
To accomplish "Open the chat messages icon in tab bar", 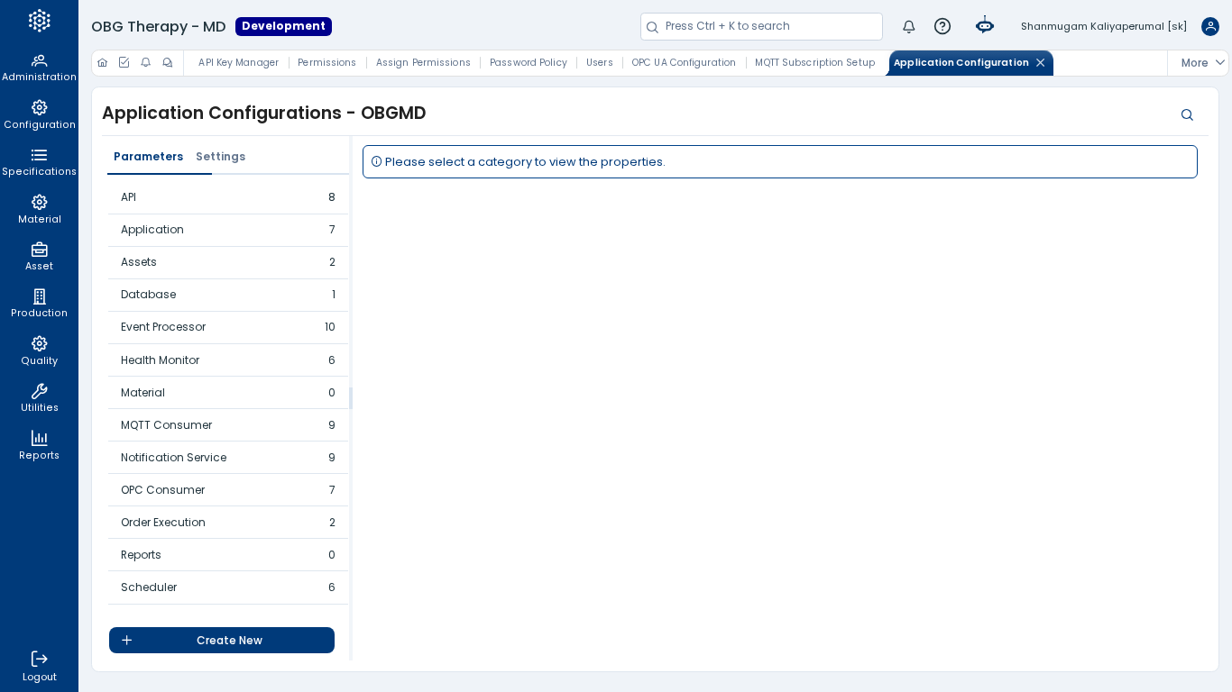I will [x=167, y=62].
